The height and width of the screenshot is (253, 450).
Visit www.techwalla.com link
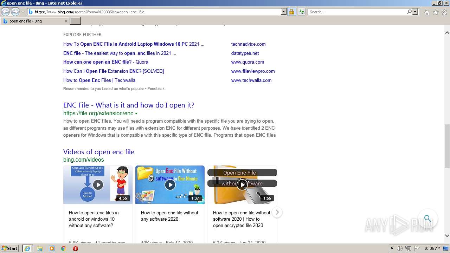coord(251,80)
